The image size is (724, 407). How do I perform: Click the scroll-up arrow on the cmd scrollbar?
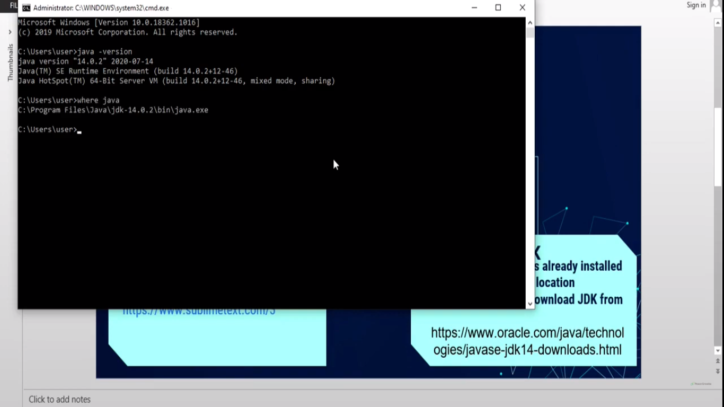(x=530, y=23)
